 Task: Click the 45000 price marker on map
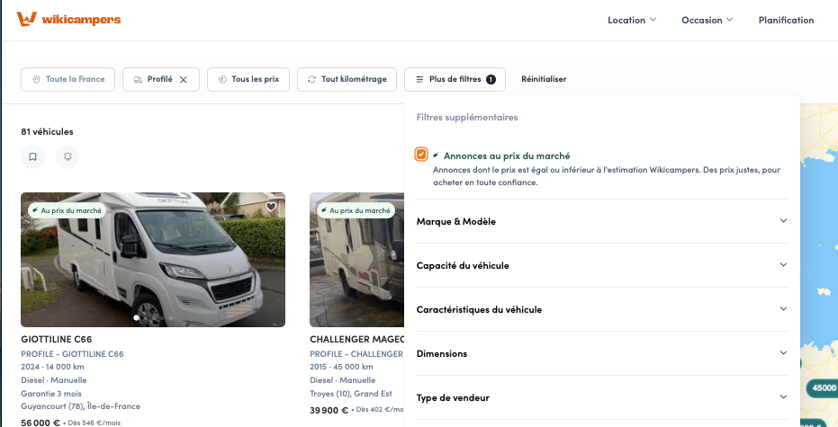tap(824, 388)
